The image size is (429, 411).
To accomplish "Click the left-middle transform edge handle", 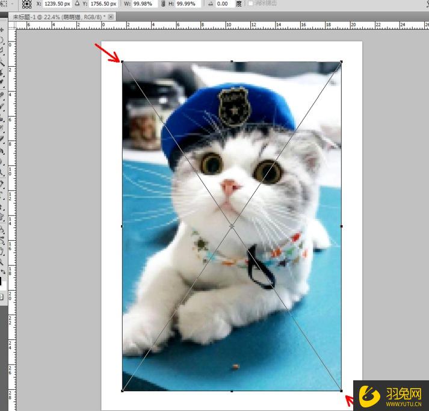I will coord(122,226).
